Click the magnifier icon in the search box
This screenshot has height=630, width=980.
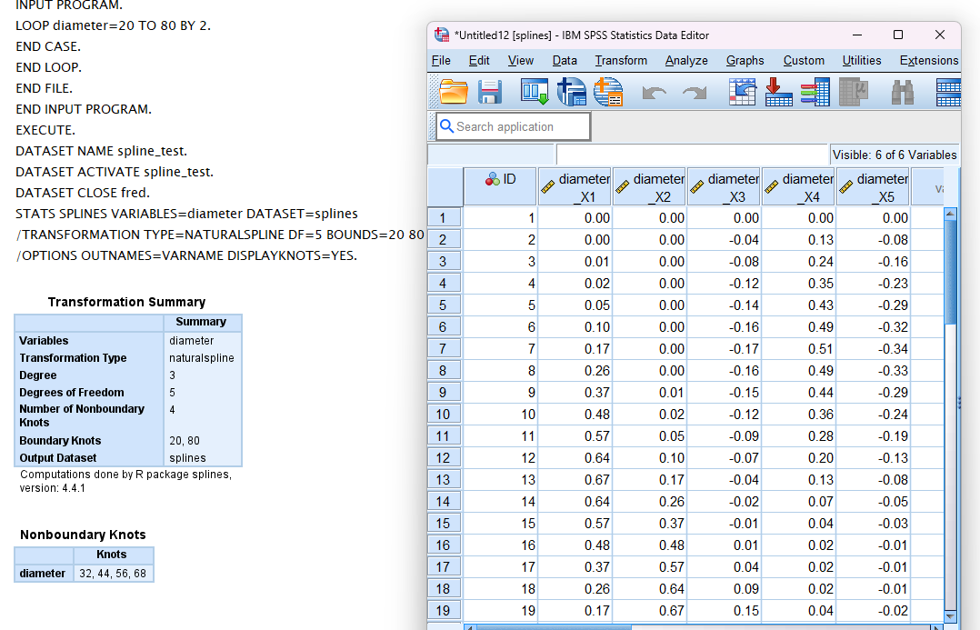click(446, 126)
